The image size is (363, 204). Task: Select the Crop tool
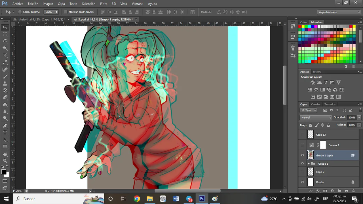pyautogui.click(x=5, y=55)
